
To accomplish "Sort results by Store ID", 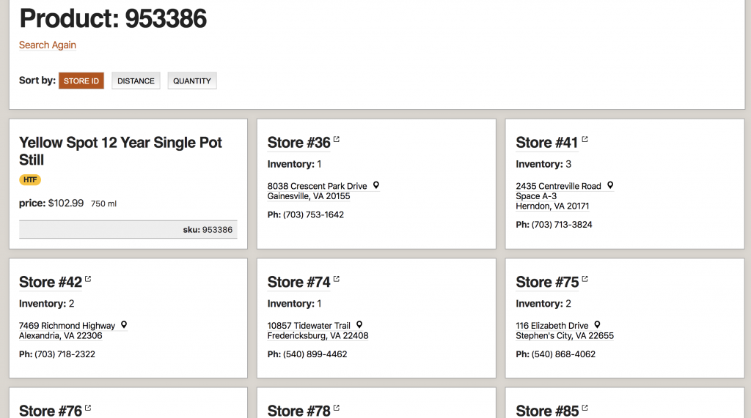I will (81, 81).
